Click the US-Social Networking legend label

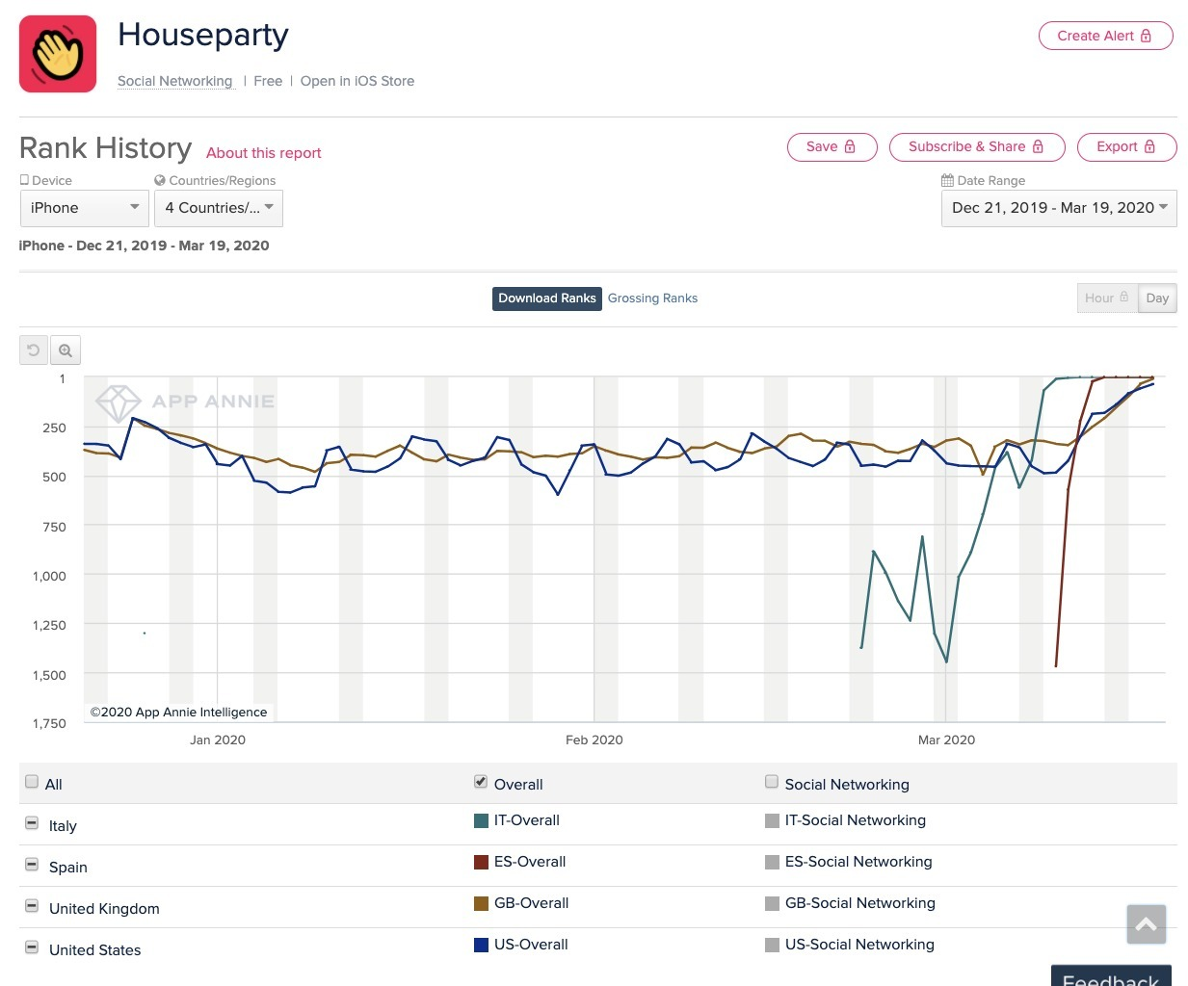pos(859,945)
